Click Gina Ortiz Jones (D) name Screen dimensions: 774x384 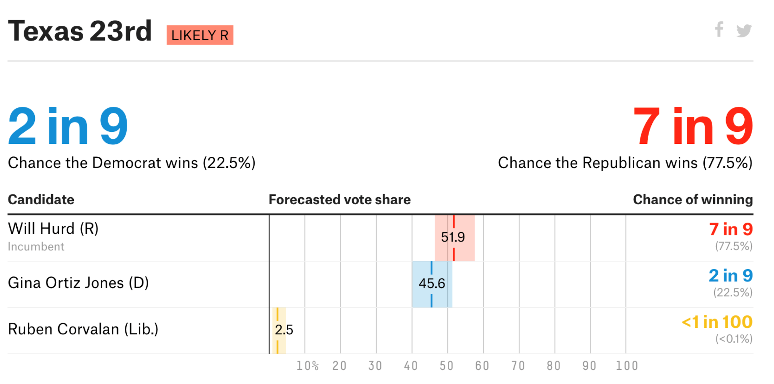tap(78, 283)
